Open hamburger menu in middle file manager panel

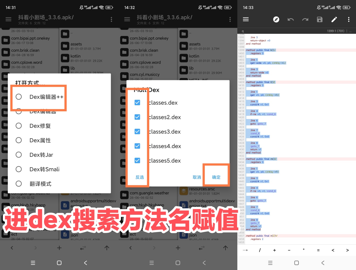point(127,19)
